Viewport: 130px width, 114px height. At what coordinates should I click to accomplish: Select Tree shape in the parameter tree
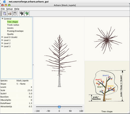(x=12, y=22)
